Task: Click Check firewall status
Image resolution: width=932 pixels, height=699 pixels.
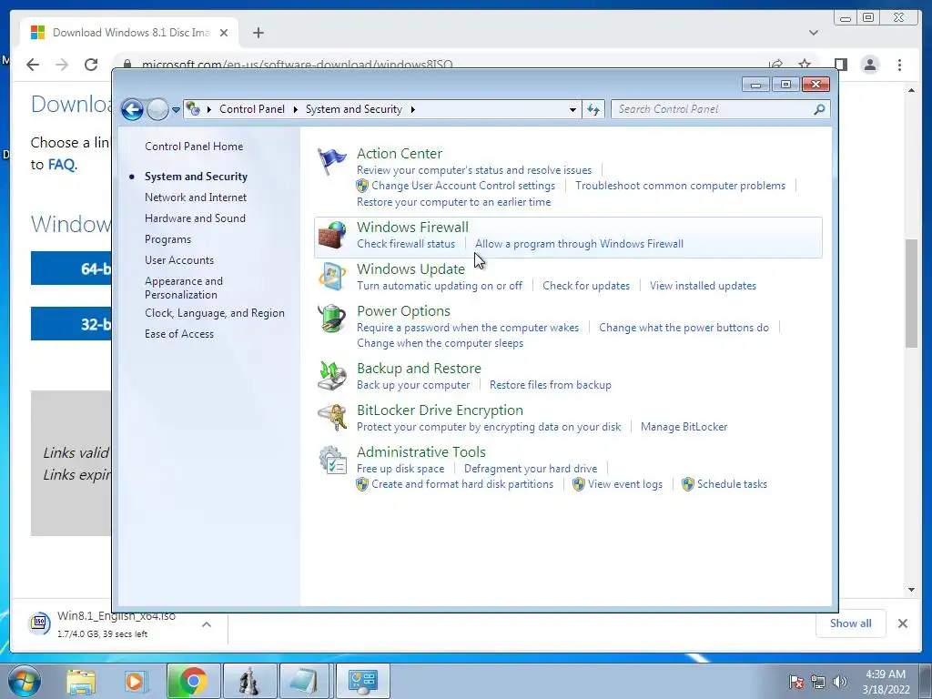Action: click(406, 244)
